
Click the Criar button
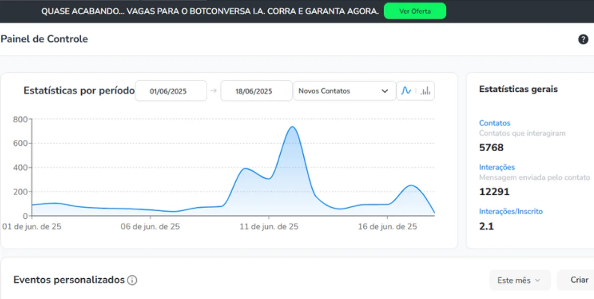[578, 280]
